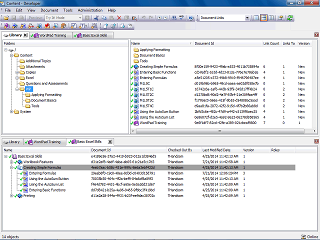Click the Collapse minus toolbar icon

click(165, 18)
